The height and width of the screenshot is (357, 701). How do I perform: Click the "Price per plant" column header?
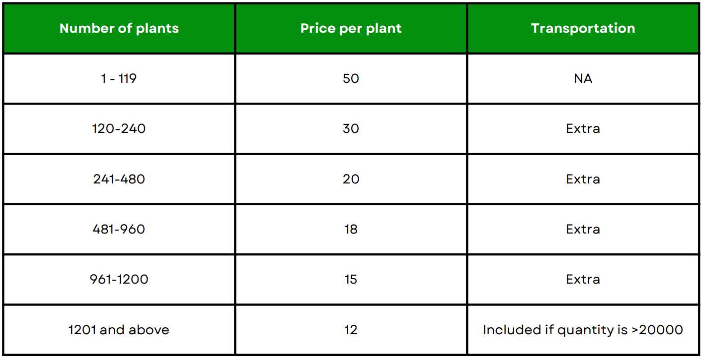(351, 28)
